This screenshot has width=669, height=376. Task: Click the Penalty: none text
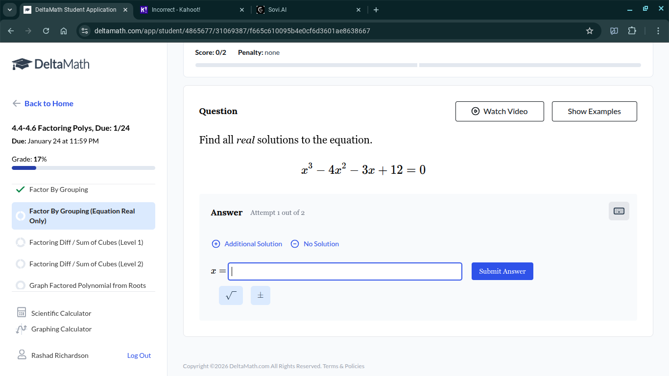[x=259, y=52]
